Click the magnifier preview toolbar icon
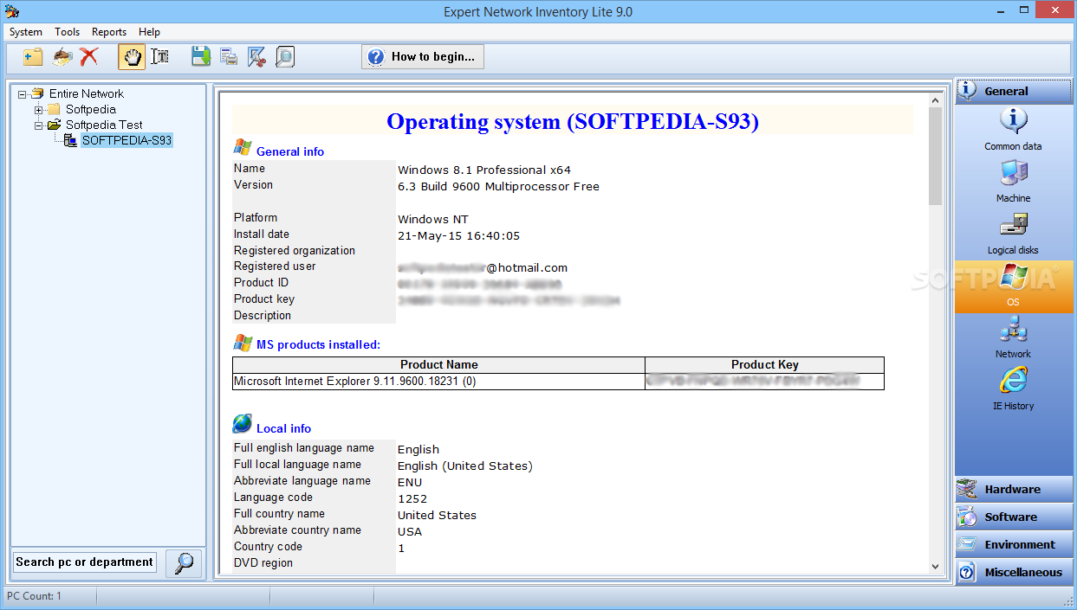 [285, 57]
